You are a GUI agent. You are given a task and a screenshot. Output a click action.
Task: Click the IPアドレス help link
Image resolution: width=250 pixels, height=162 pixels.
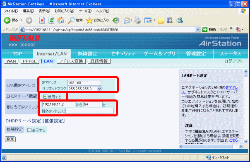232,87
